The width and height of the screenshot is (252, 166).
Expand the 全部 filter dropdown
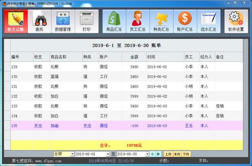click(72, 154)
